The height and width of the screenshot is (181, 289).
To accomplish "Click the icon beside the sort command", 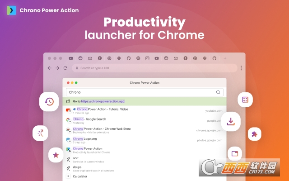I will point(68,160).
